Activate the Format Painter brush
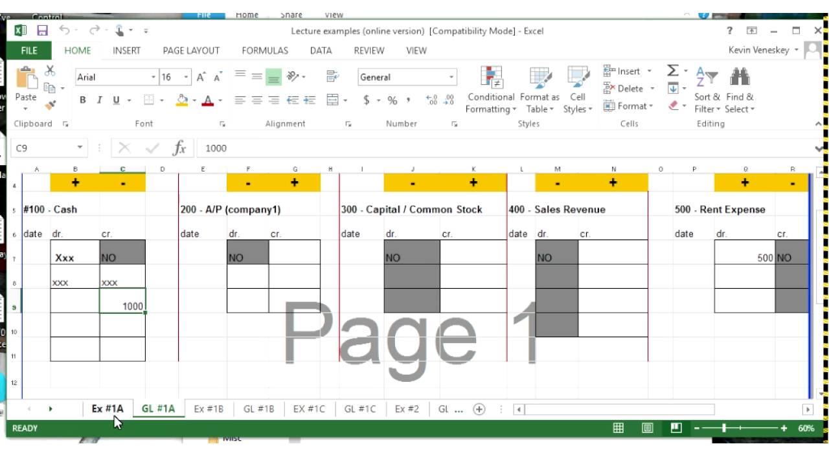Image resolution: width=829 pixels, height=466 pixels. 50,104
